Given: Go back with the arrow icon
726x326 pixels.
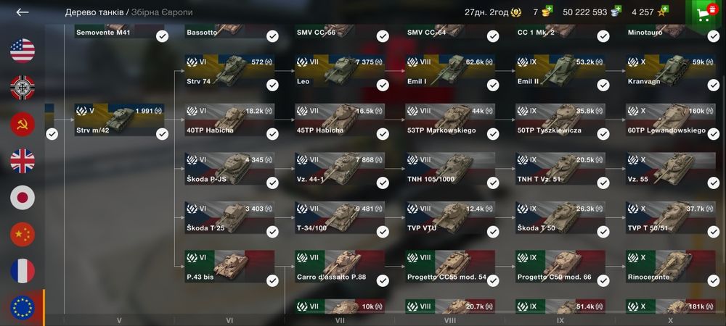Looking at the screenshot, I should 23,12.
